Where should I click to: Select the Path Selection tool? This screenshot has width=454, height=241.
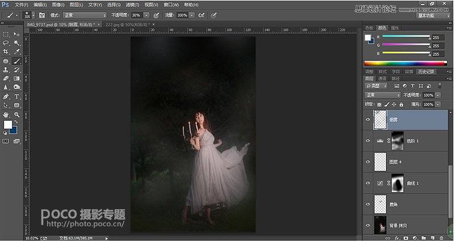tap(6, 105)
